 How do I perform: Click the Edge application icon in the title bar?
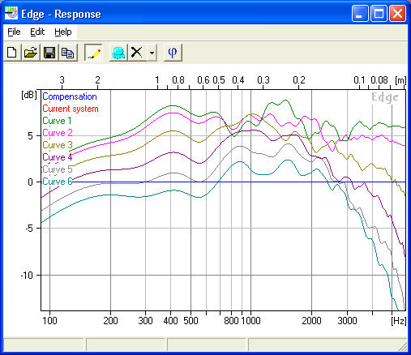[x=11, y=13]
